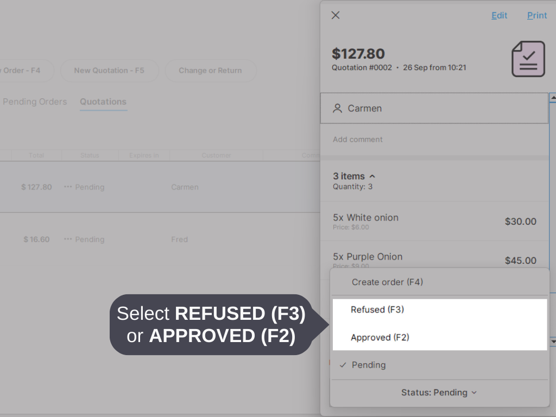Choose Refused (F3) from the status menu
This screenshot has height=417, width=556.
click(377, 310)
